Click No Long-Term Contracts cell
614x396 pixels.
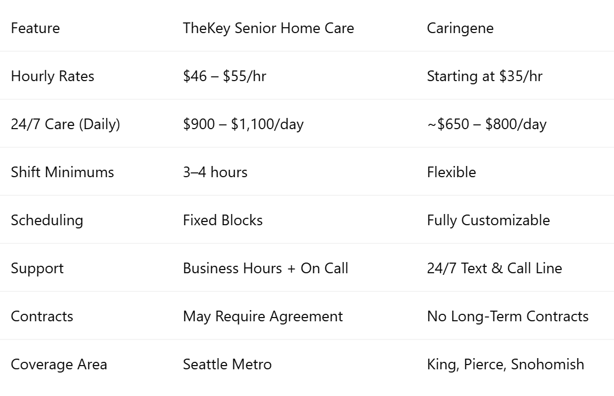[508, 316]
